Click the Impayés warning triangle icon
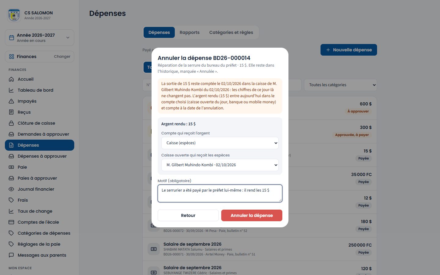Screen dimensions: 440x275 click(11, 101)
